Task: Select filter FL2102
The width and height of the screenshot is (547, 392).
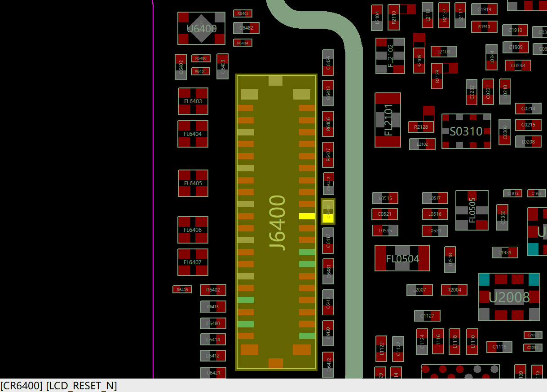Action: (x=390, y=56)
